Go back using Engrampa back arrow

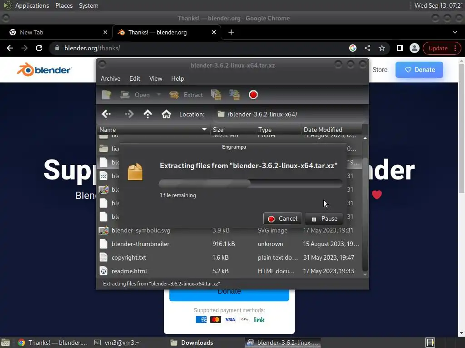click(x=106, y=114)
